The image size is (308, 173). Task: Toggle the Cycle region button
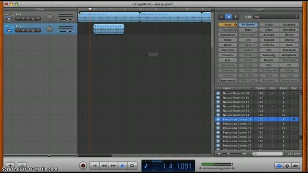[132, 166]
